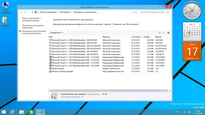Viewport: 205px width, 115px height.
Task: Click the window system menu icon in title bar
Action: tap(19, 7)
